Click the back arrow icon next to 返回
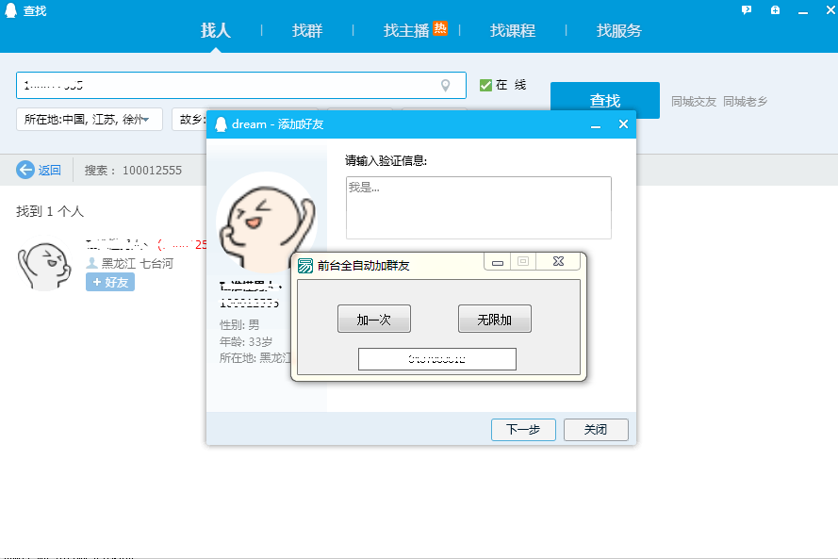Viewport: 838px width, 559px height. [25, 171]
